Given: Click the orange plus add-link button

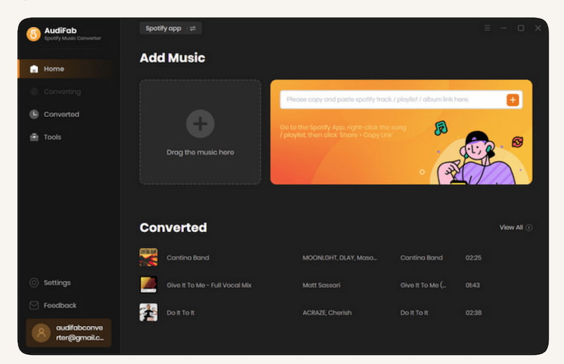Looking at the screenshot, I should 513,99.
